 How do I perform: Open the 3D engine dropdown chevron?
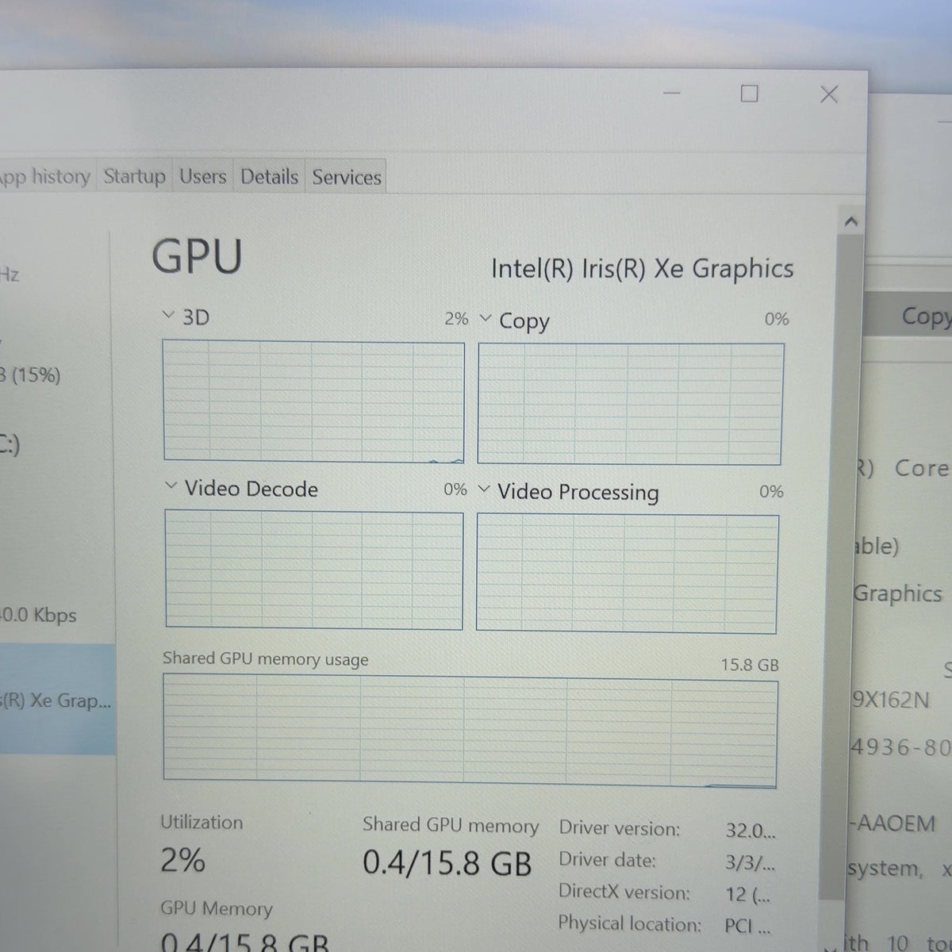tap(167, 315)
